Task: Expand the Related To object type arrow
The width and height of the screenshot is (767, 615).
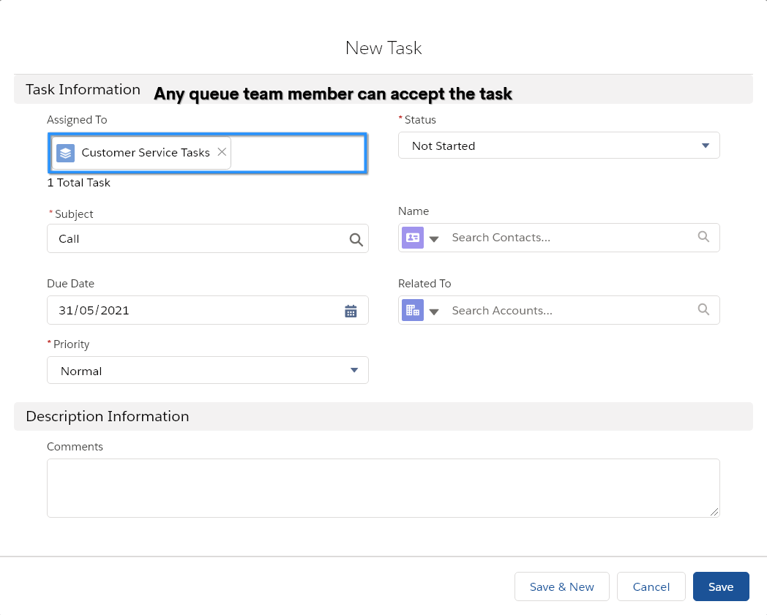Action: (x=434, y=312)
